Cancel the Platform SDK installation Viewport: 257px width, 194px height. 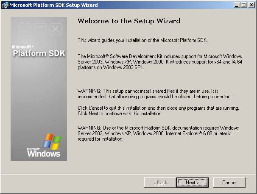[x=229, y=183]
